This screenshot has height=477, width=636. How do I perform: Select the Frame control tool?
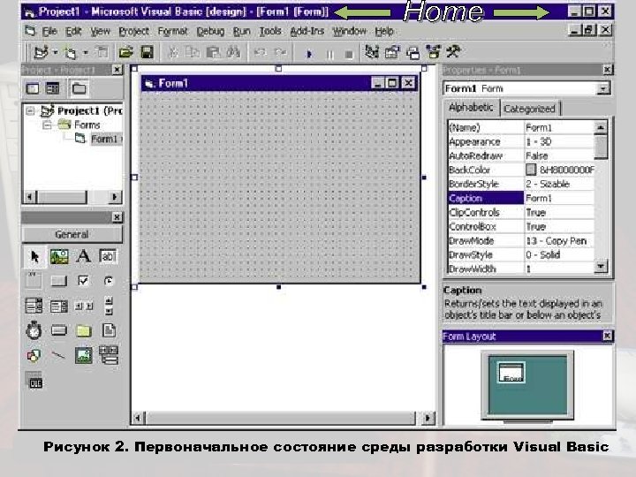34,281
